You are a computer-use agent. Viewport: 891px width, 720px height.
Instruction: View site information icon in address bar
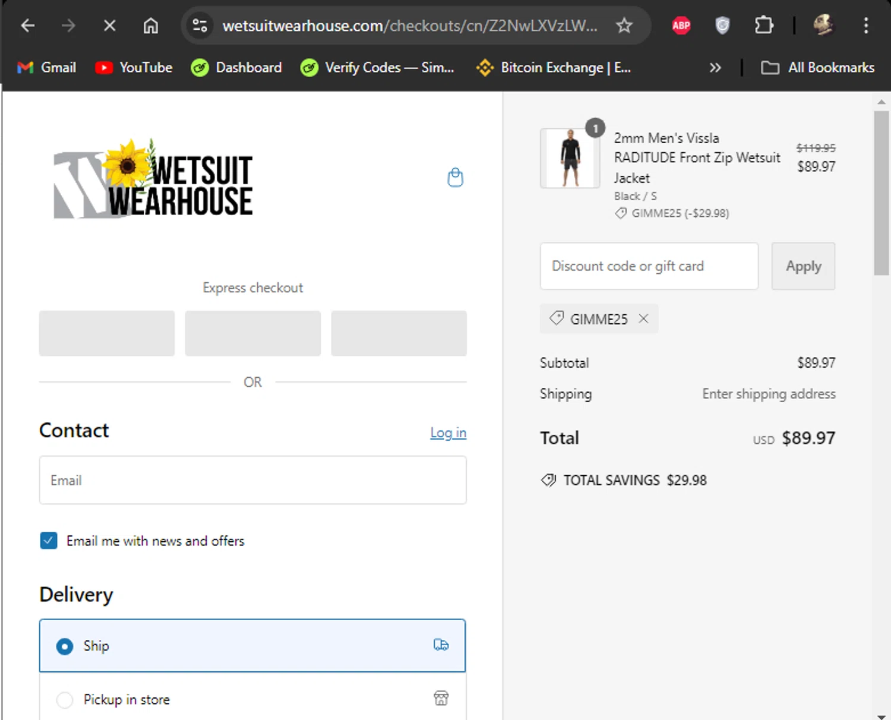(x=200, y=26)
